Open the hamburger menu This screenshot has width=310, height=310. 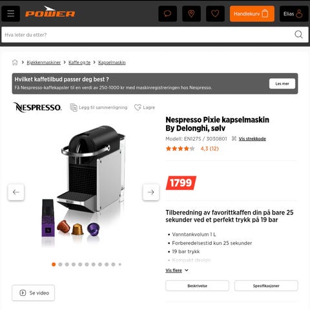click(10, 14)
